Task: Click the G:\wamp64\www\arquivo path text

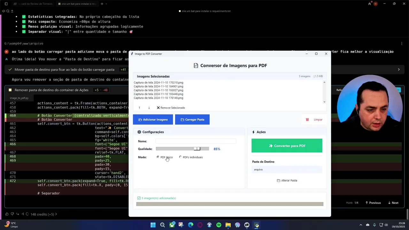Action: point(24,43)
